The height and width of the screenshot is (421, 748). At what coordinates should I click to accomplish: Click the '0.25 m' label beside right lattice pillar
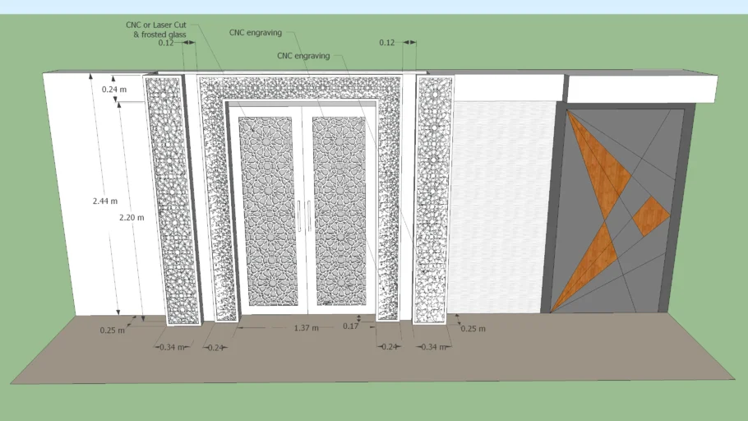click(473, 328)
